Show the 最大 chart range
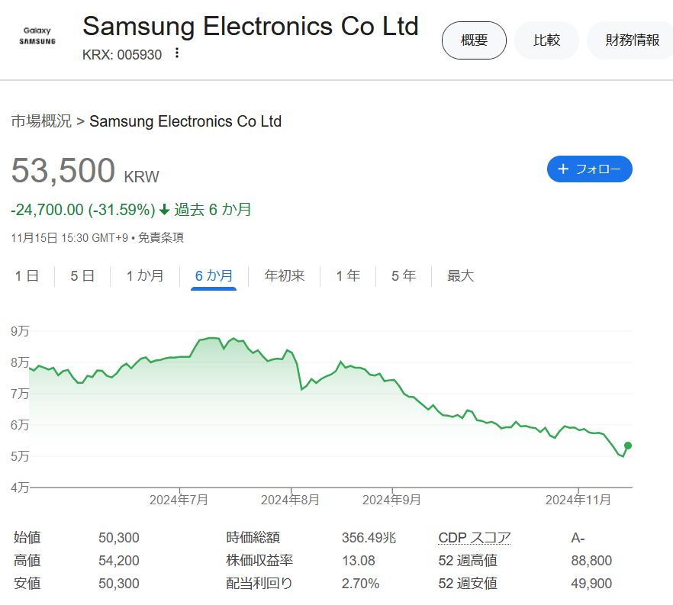 pyautogui.click(x=460, y=276)
